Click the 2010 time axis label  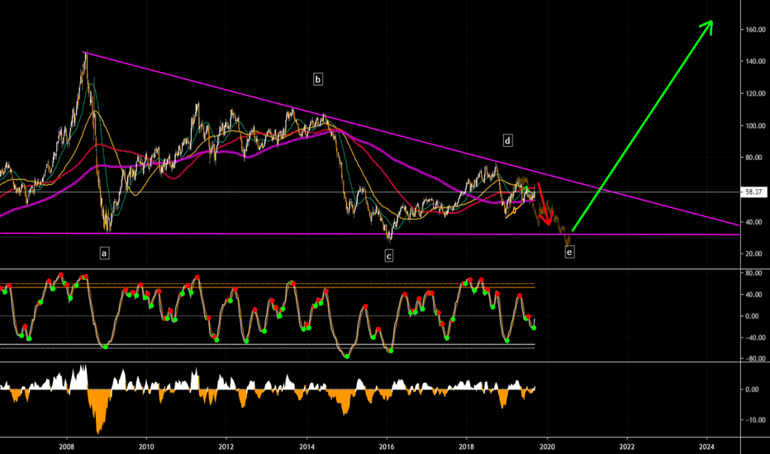pyautogui.click(x=146, y=447)
